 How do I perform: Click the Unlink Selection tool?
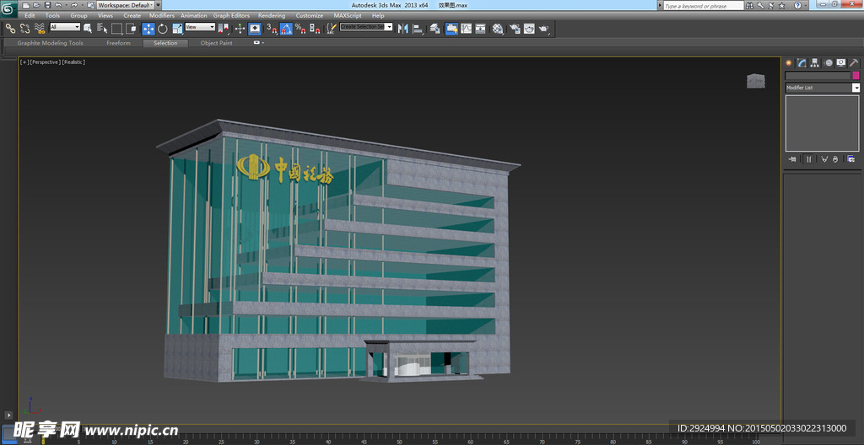[x=24, y=29]
